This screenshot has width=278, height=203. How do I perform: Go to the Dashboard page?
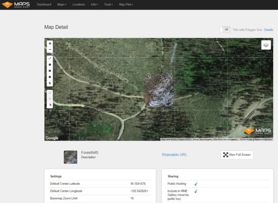tap(44, 5)
